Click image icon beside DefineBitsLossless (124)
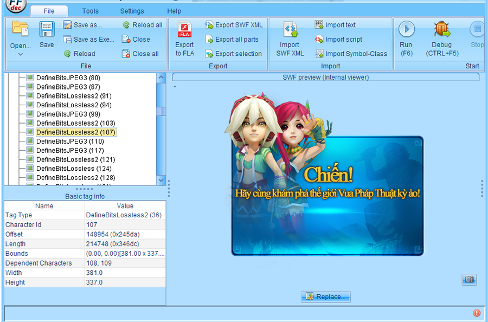488x322 pixels. 30,168
